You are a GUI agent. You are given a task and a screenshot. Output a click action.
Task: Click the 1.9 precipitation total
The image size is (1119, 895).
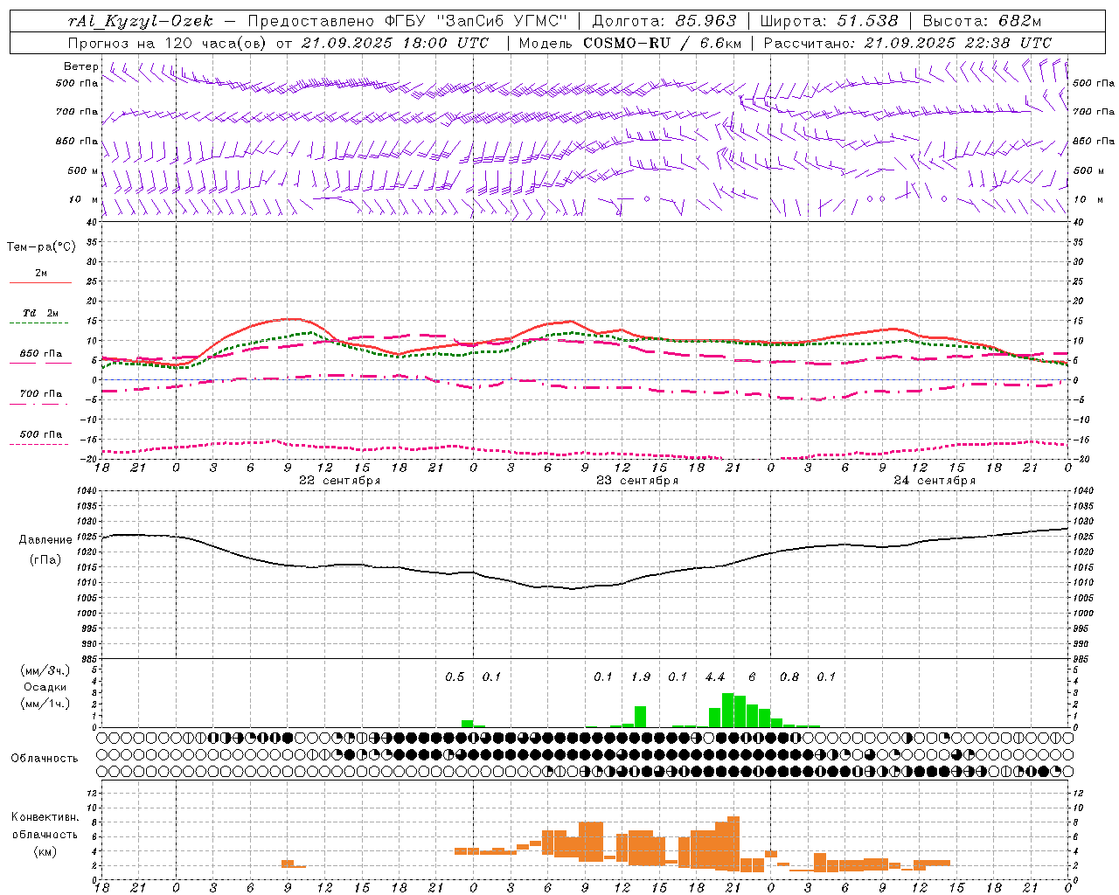pyautogui.click(x=641, y=677)
